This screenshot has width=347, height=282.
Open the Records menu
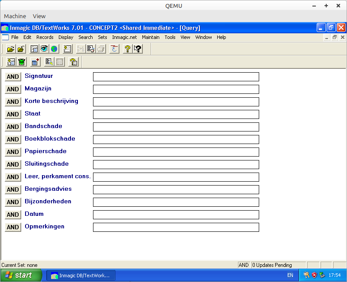(45, 37)
